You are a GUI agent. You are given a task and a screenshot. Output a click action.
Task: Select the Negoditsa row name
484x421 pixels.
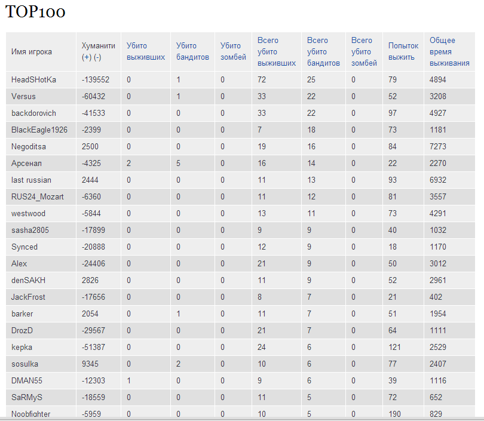[x=29, y=146]
